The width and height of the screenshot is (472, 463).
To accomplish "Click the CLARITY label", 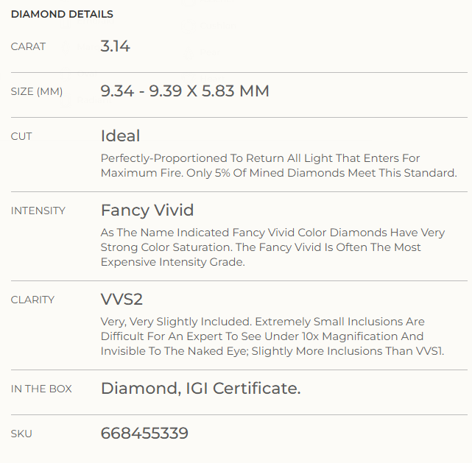I will (x=32, y=300).
